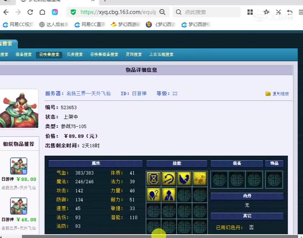Click 复制链接 link
303x238 pixels.
click(x=281, y=94)
